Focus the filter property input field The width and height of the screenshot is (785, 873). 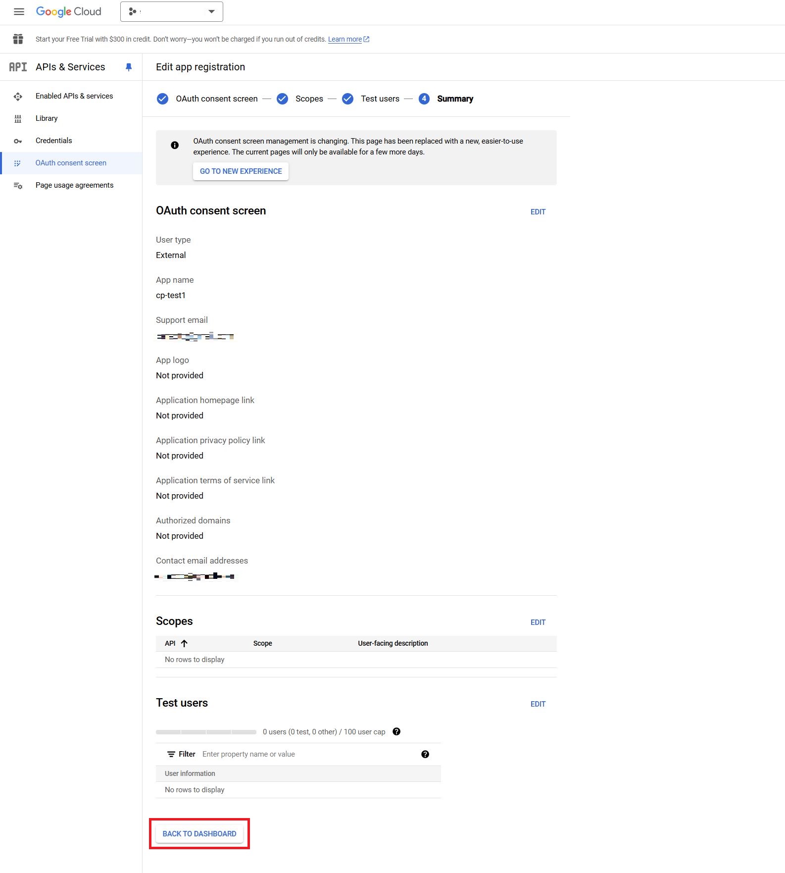pyautogui.click(x=307, y=754)
